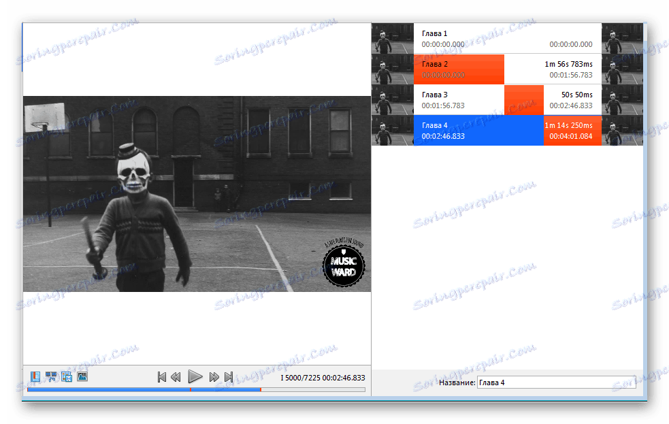The image size is (669, 424).
Task: Click Глава 3 right end thumbnail
Action: point(622,100)
